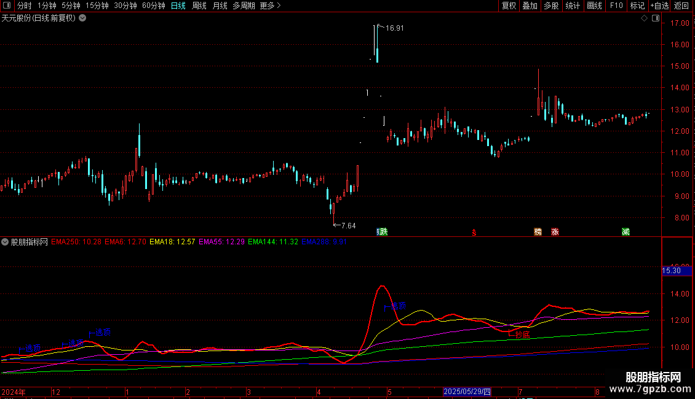Click the EMA18: 12.57 legend value
The image size is (695, 399).
pos(172,242)
